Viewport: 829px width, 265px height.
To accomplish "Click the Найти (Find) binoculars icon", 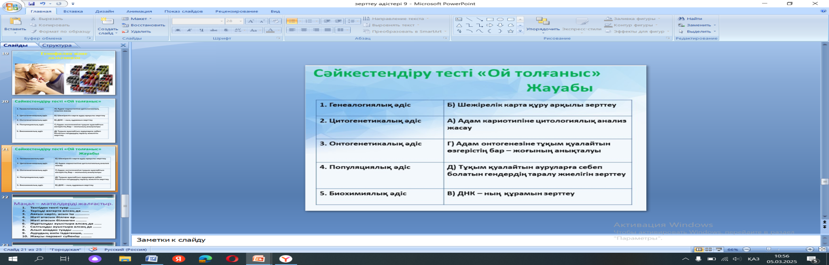I will coord(681,19).
